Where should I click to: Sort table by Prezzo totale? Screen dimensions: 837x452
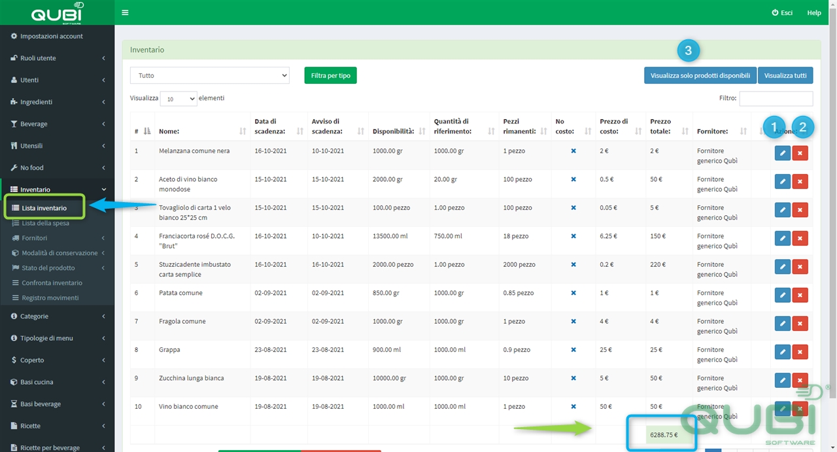click(x=685, y=131)
